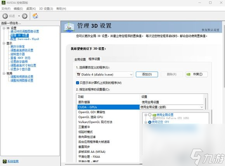The height and width of the screenshot is (166, 225).
Task: Open the back history dropdown arrow
Action: [19, 16]
